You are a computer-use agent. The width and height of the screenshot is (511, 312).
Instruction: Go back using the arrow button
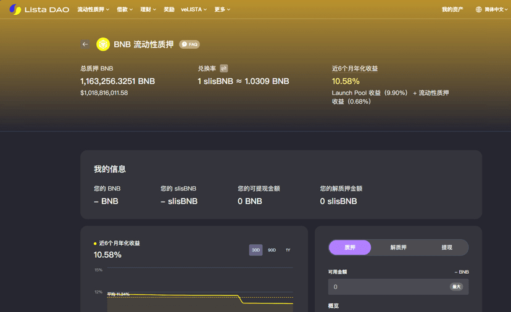(x=85, y=44)
